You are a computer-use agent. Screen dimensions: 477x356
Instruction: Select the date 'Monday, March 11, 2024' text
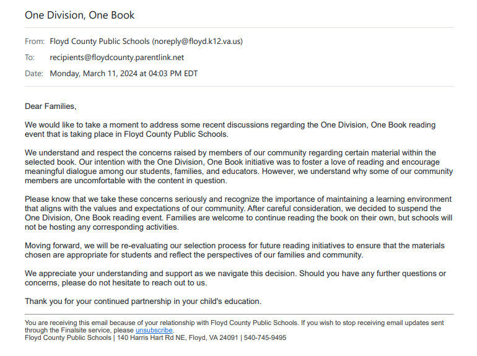pos(94,74)
